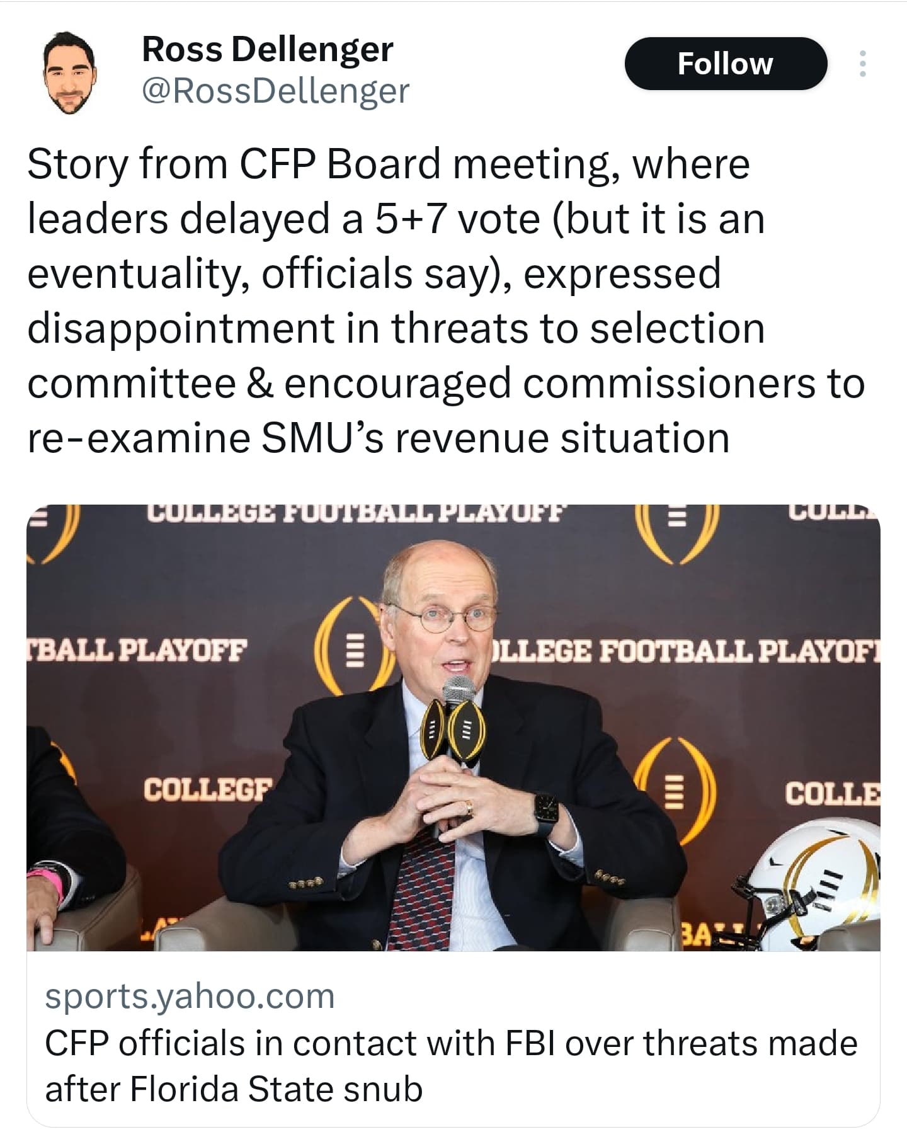907x1132 pixels.
Task: Open the Ross Dellenger display name
Action: pos(268,49)
